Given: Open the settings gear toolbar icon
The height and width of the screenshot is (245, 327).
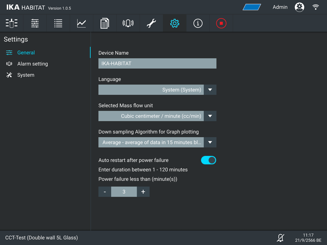Looking at the screenshot, I should point(175,23).
